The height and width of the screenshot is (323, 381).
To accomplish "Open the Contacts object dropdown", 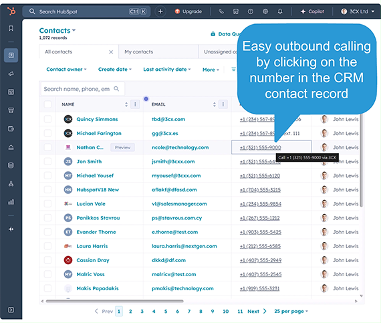I will (x=57, y=31).
